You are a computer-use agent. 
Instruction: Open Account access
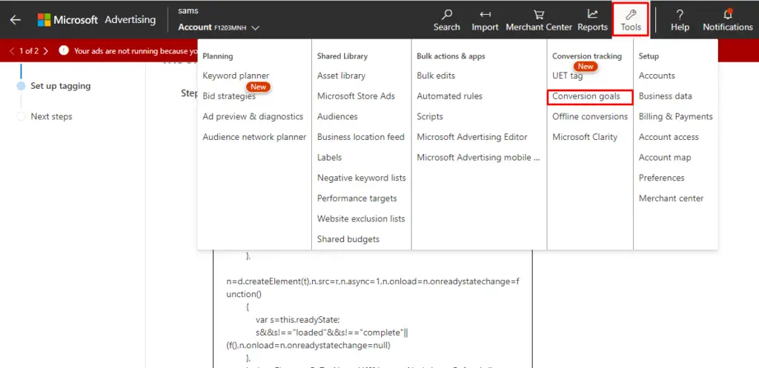(x=669, y=137)
